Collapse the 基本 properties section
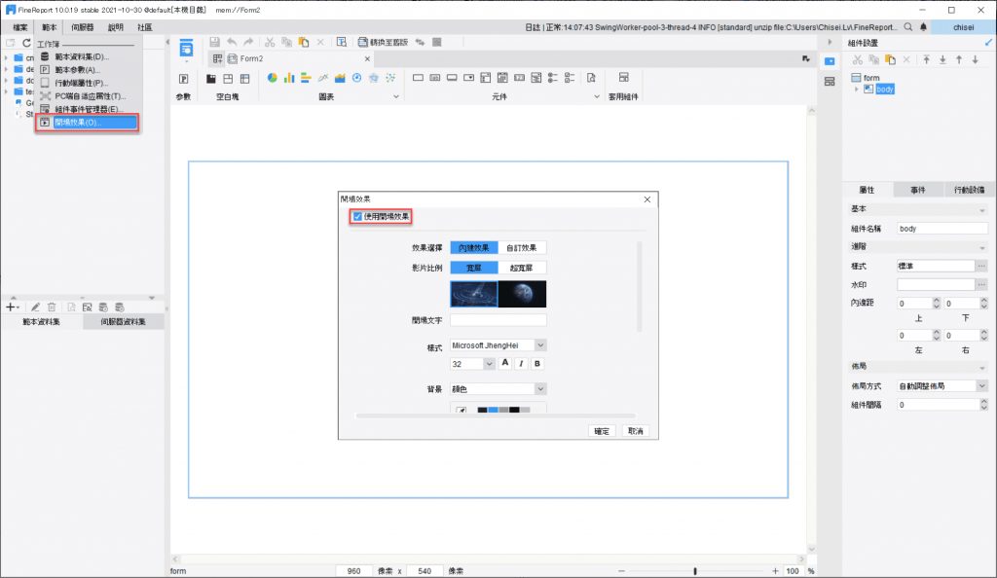997x578 pixels. 982,209
